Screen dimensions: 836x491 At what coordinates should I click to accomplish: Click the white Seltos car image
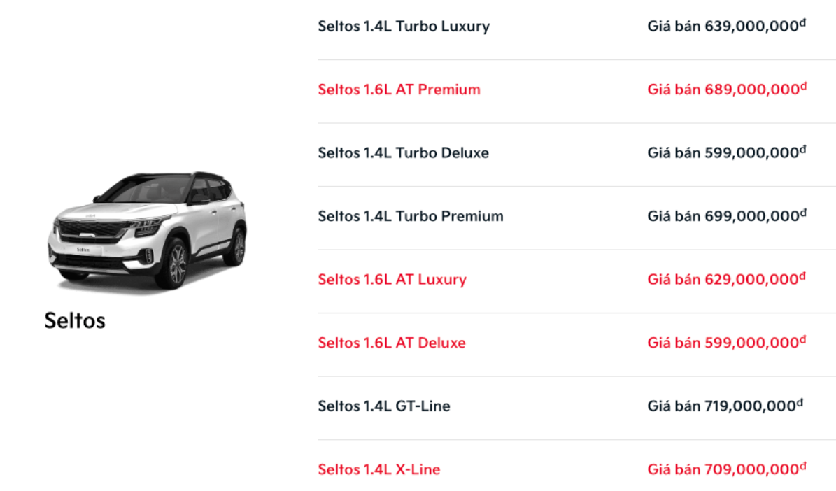point(147,229)
